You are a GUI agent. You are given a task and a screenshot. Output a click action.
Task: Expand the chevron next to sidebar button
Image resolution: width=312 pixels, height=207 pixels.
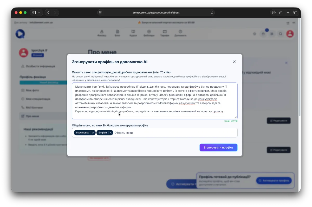pos(40,12)
